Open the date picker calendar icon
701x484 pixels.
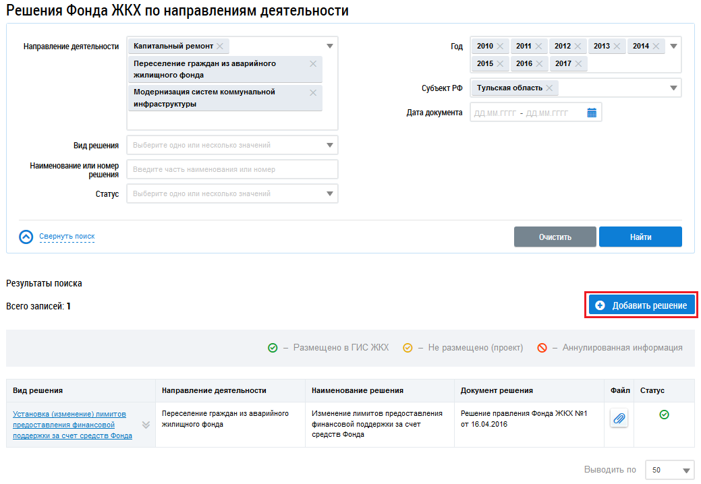click(x=592, y=113)
